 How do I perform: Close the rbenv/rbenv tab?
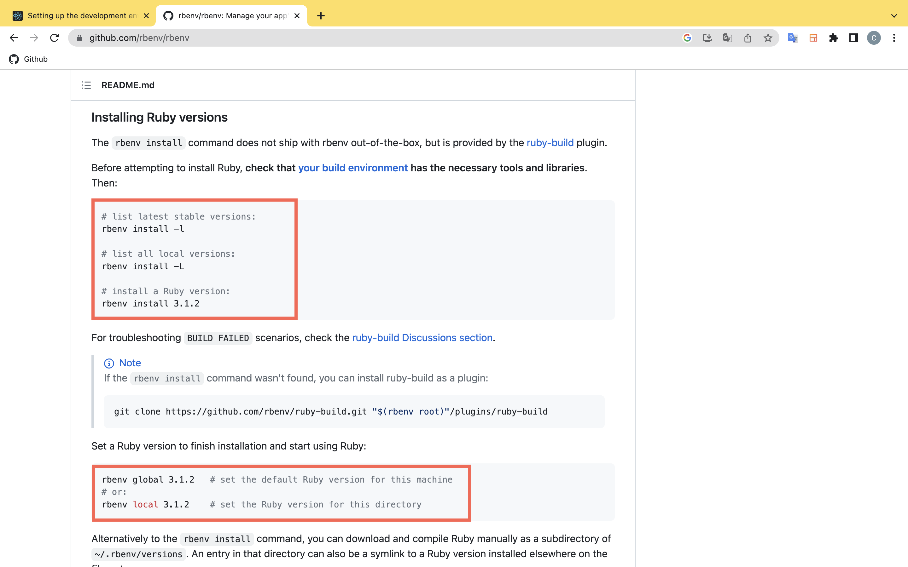click(x=297, y=16)
